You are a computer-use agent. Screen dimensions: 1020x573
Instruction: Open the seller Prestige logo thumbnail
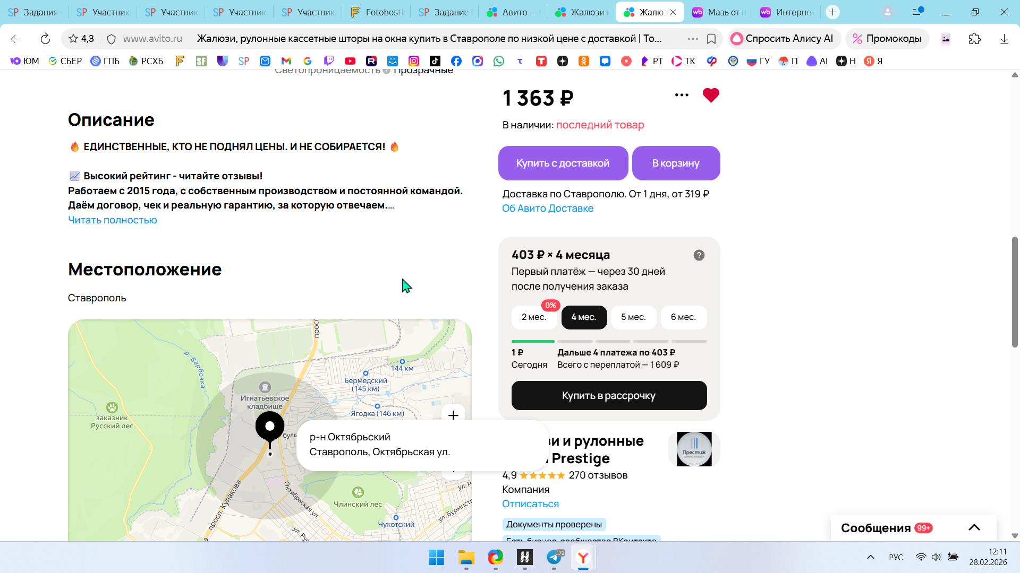pos(694,449)
